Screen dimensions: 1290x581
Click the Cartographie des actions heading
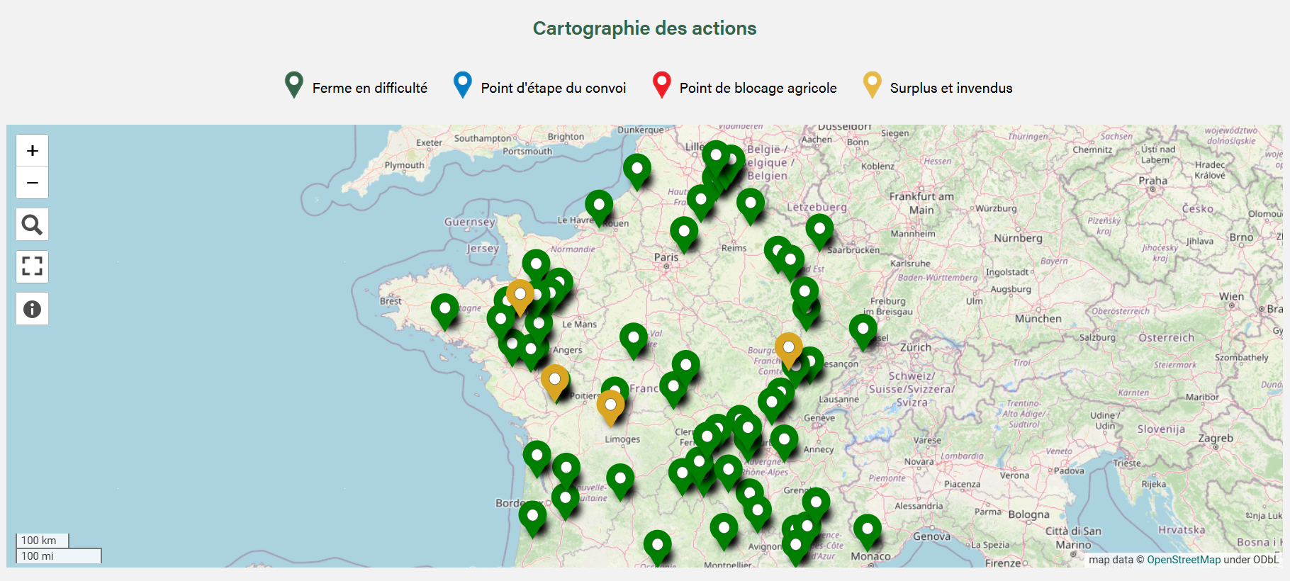645,28
